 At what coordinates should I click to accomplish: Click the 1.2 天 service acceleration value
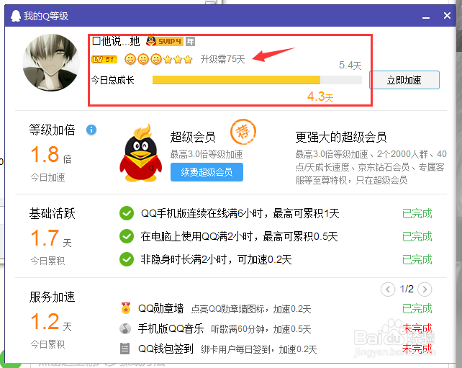coord(51,322)
